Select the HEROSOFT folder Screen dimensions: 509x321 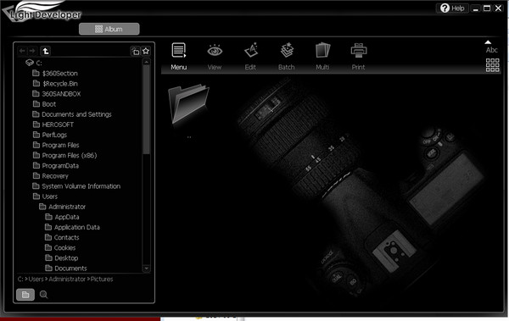53,125
